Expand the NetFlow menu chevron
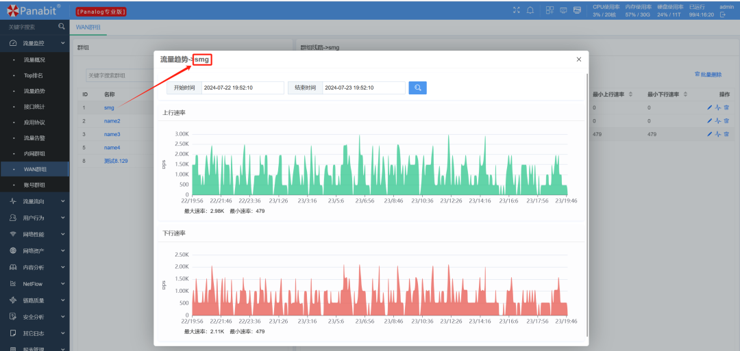Screen dimensions: 740x351 point(63,284)
